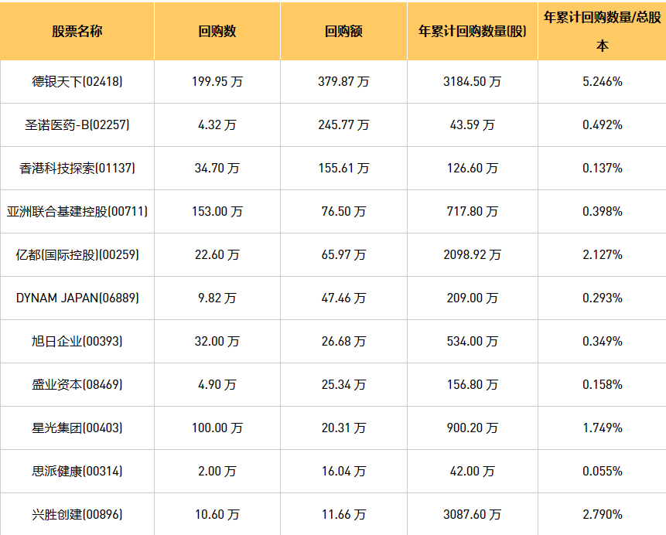Click buyback amount 20.31 万
Image resolution: width=666 pixels, height=535 pixels.
(343, 428)
